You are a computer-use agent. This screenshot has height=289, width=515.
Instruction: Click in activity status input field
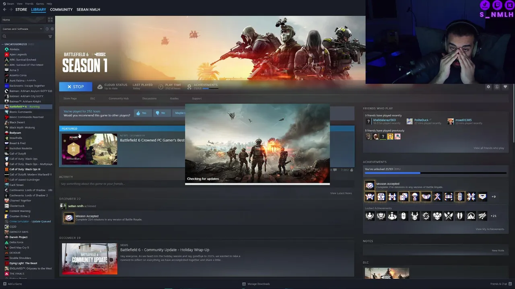[207, 184]
